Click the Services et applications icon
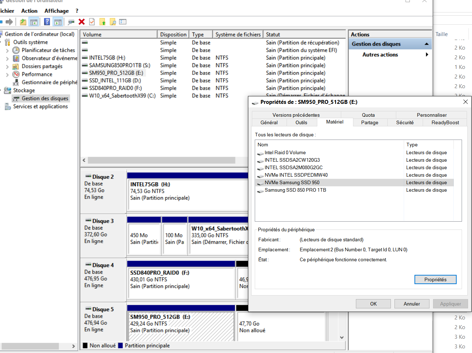Viewport: 472px width, 353px height. point(8,106)
